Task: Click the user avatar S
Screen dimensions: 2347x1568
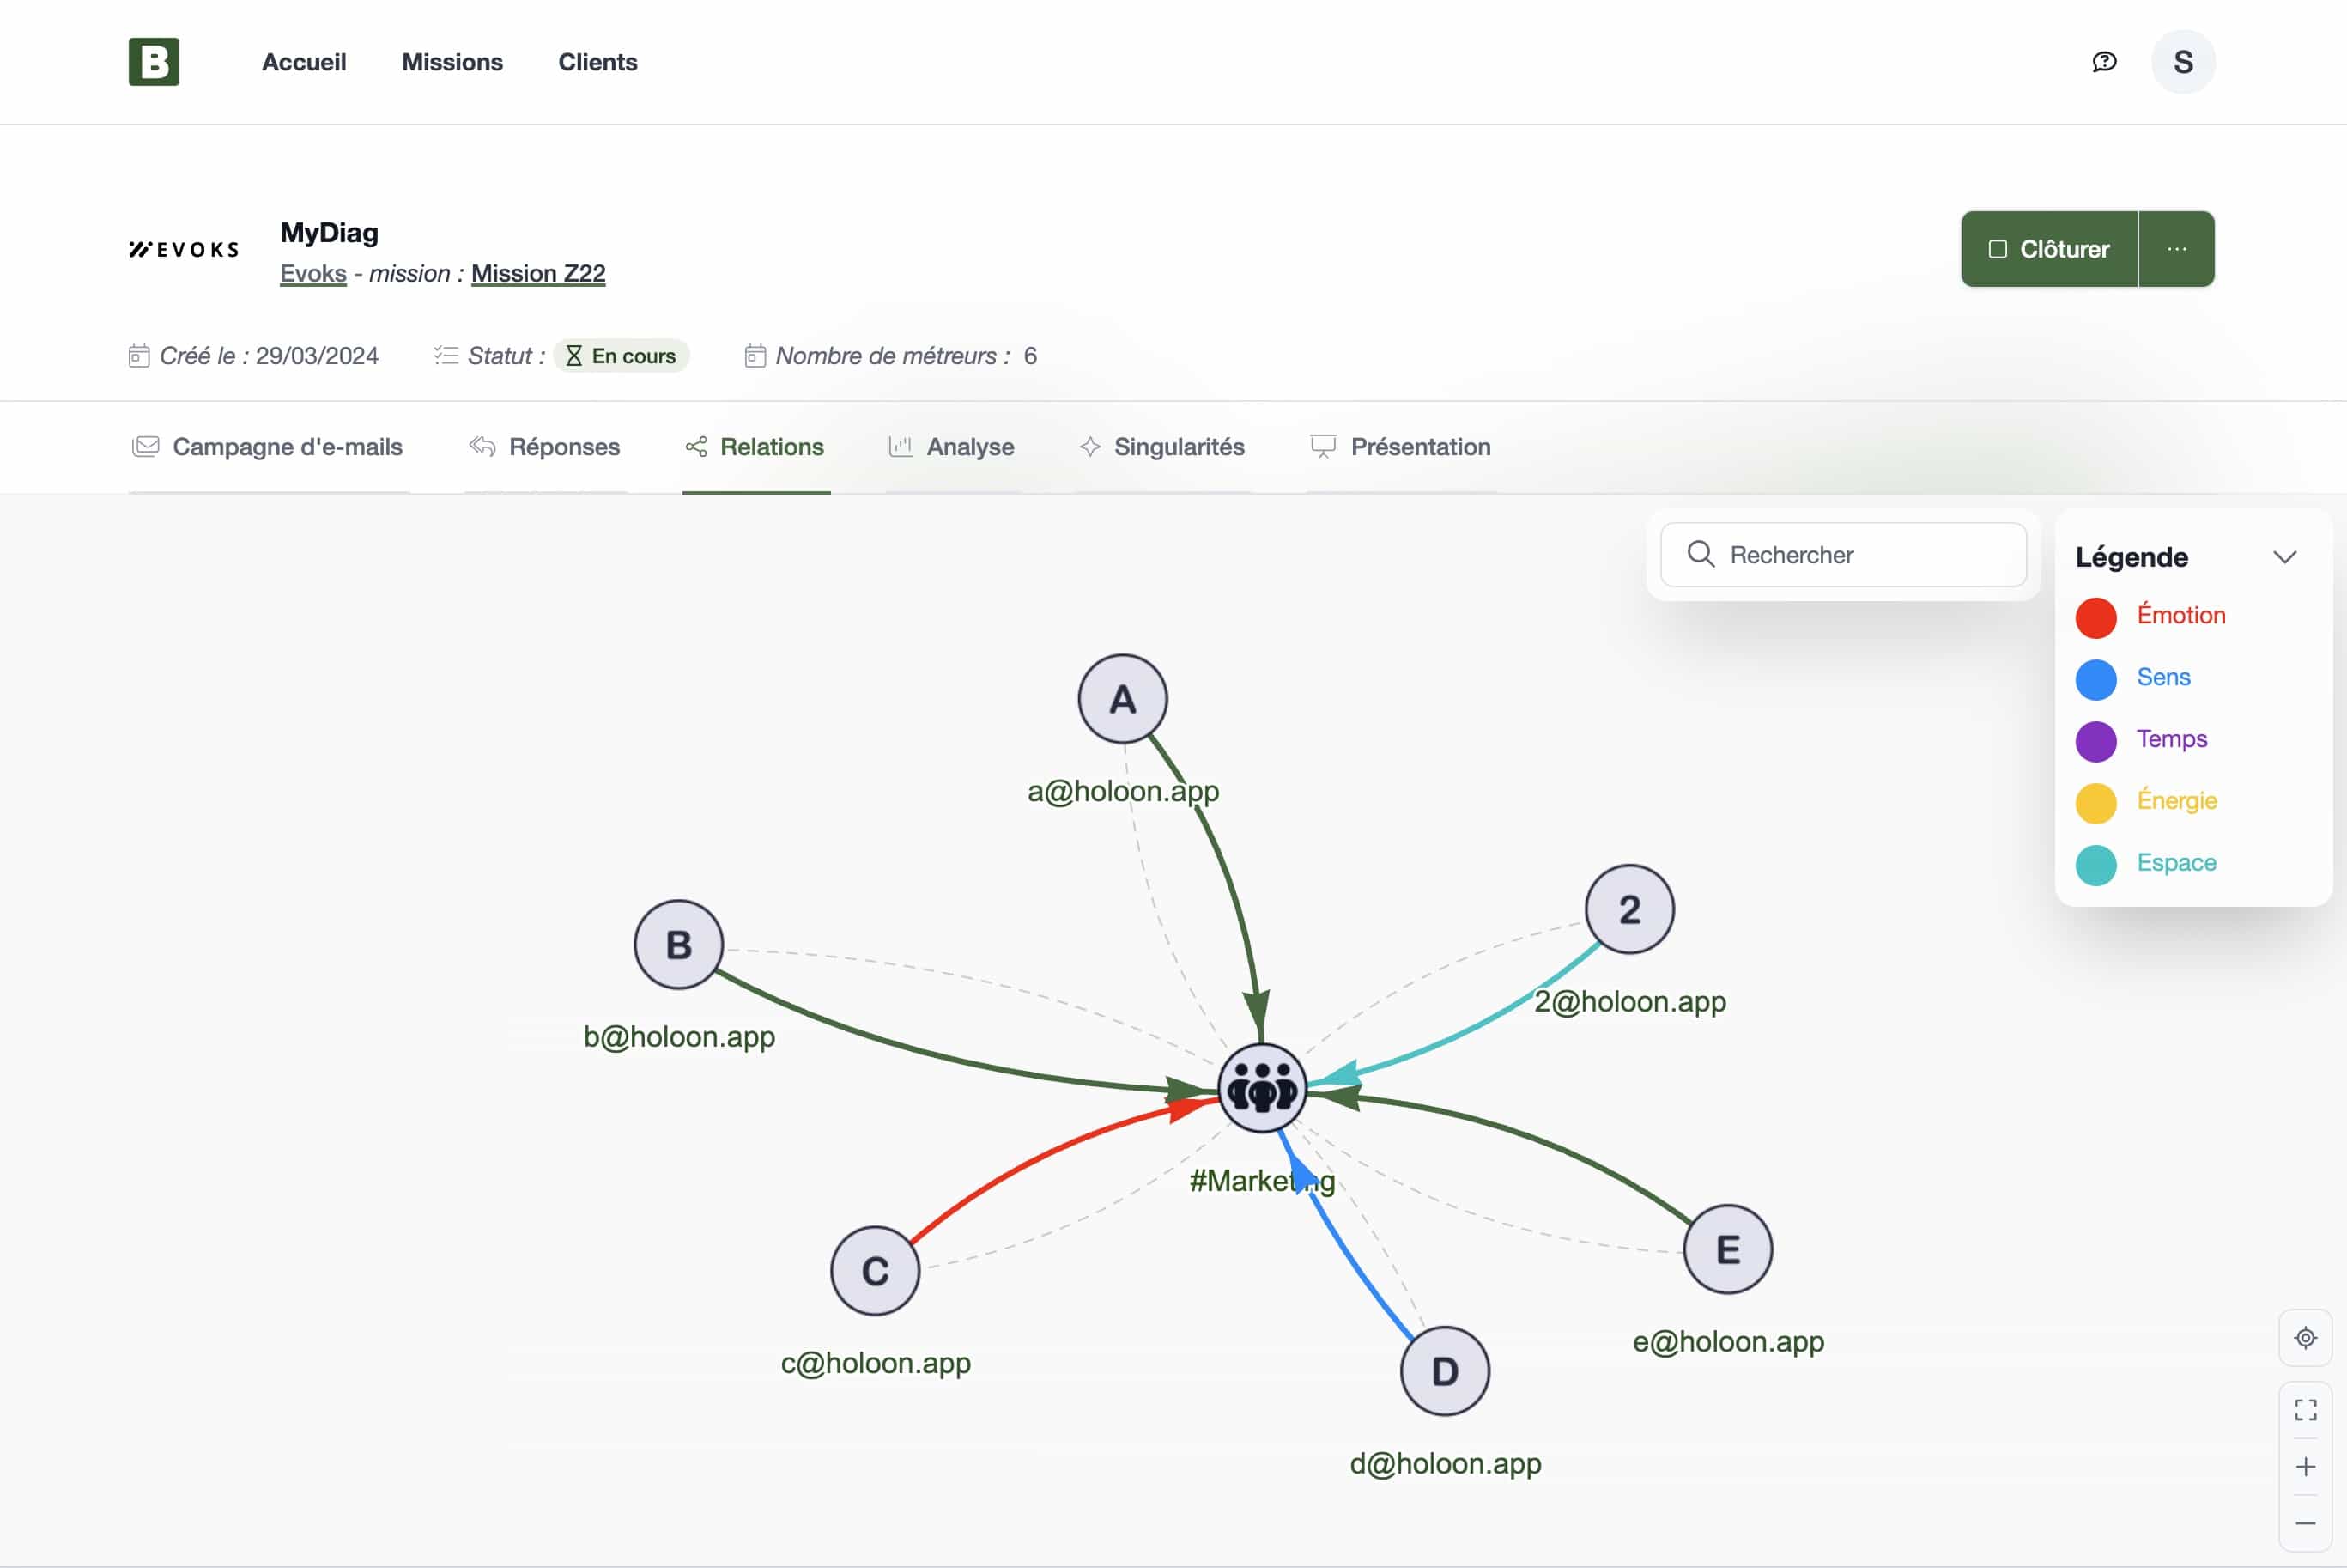Action: [x=2183, y=62]
